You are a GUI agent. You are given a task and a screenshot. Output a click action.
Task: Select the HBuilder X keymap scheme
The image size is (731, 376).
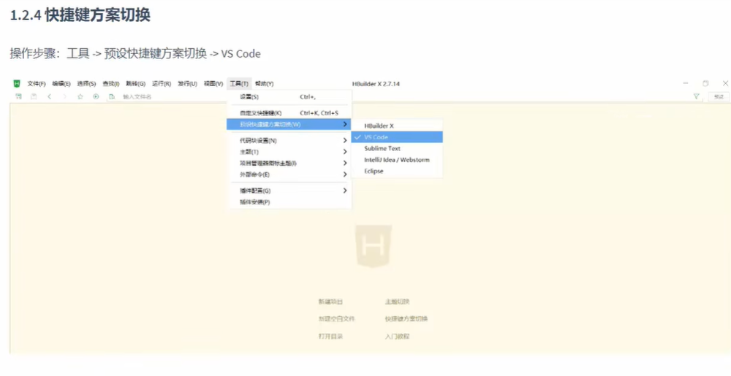tap(397, 126)
